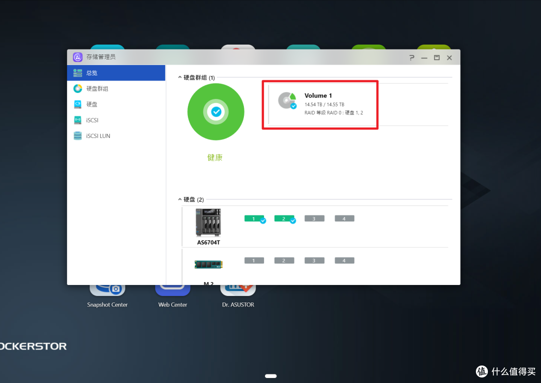Collapse the 硬盘群组 (1) section
The width and height of the screenshot is (541, 383).
pyautogui.click(x=180, y=77)
